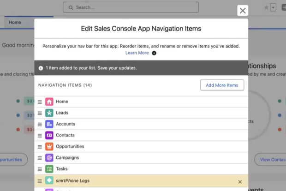Close the Edit Navigation Items dialog

point(243,11)
